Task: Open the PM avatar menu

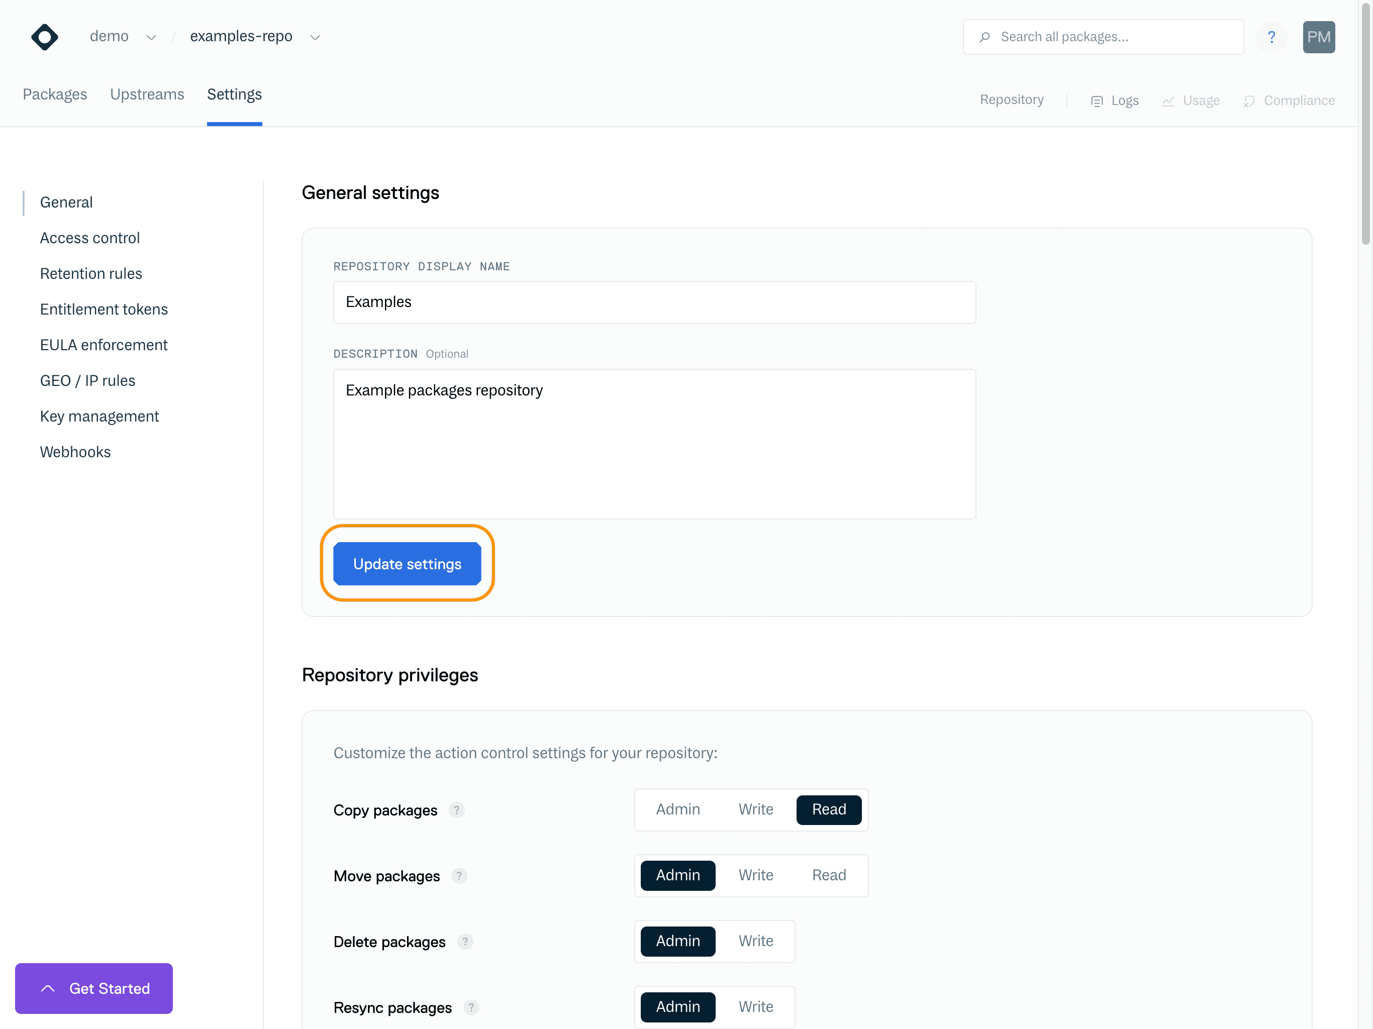Action: tap(1319, 37)
